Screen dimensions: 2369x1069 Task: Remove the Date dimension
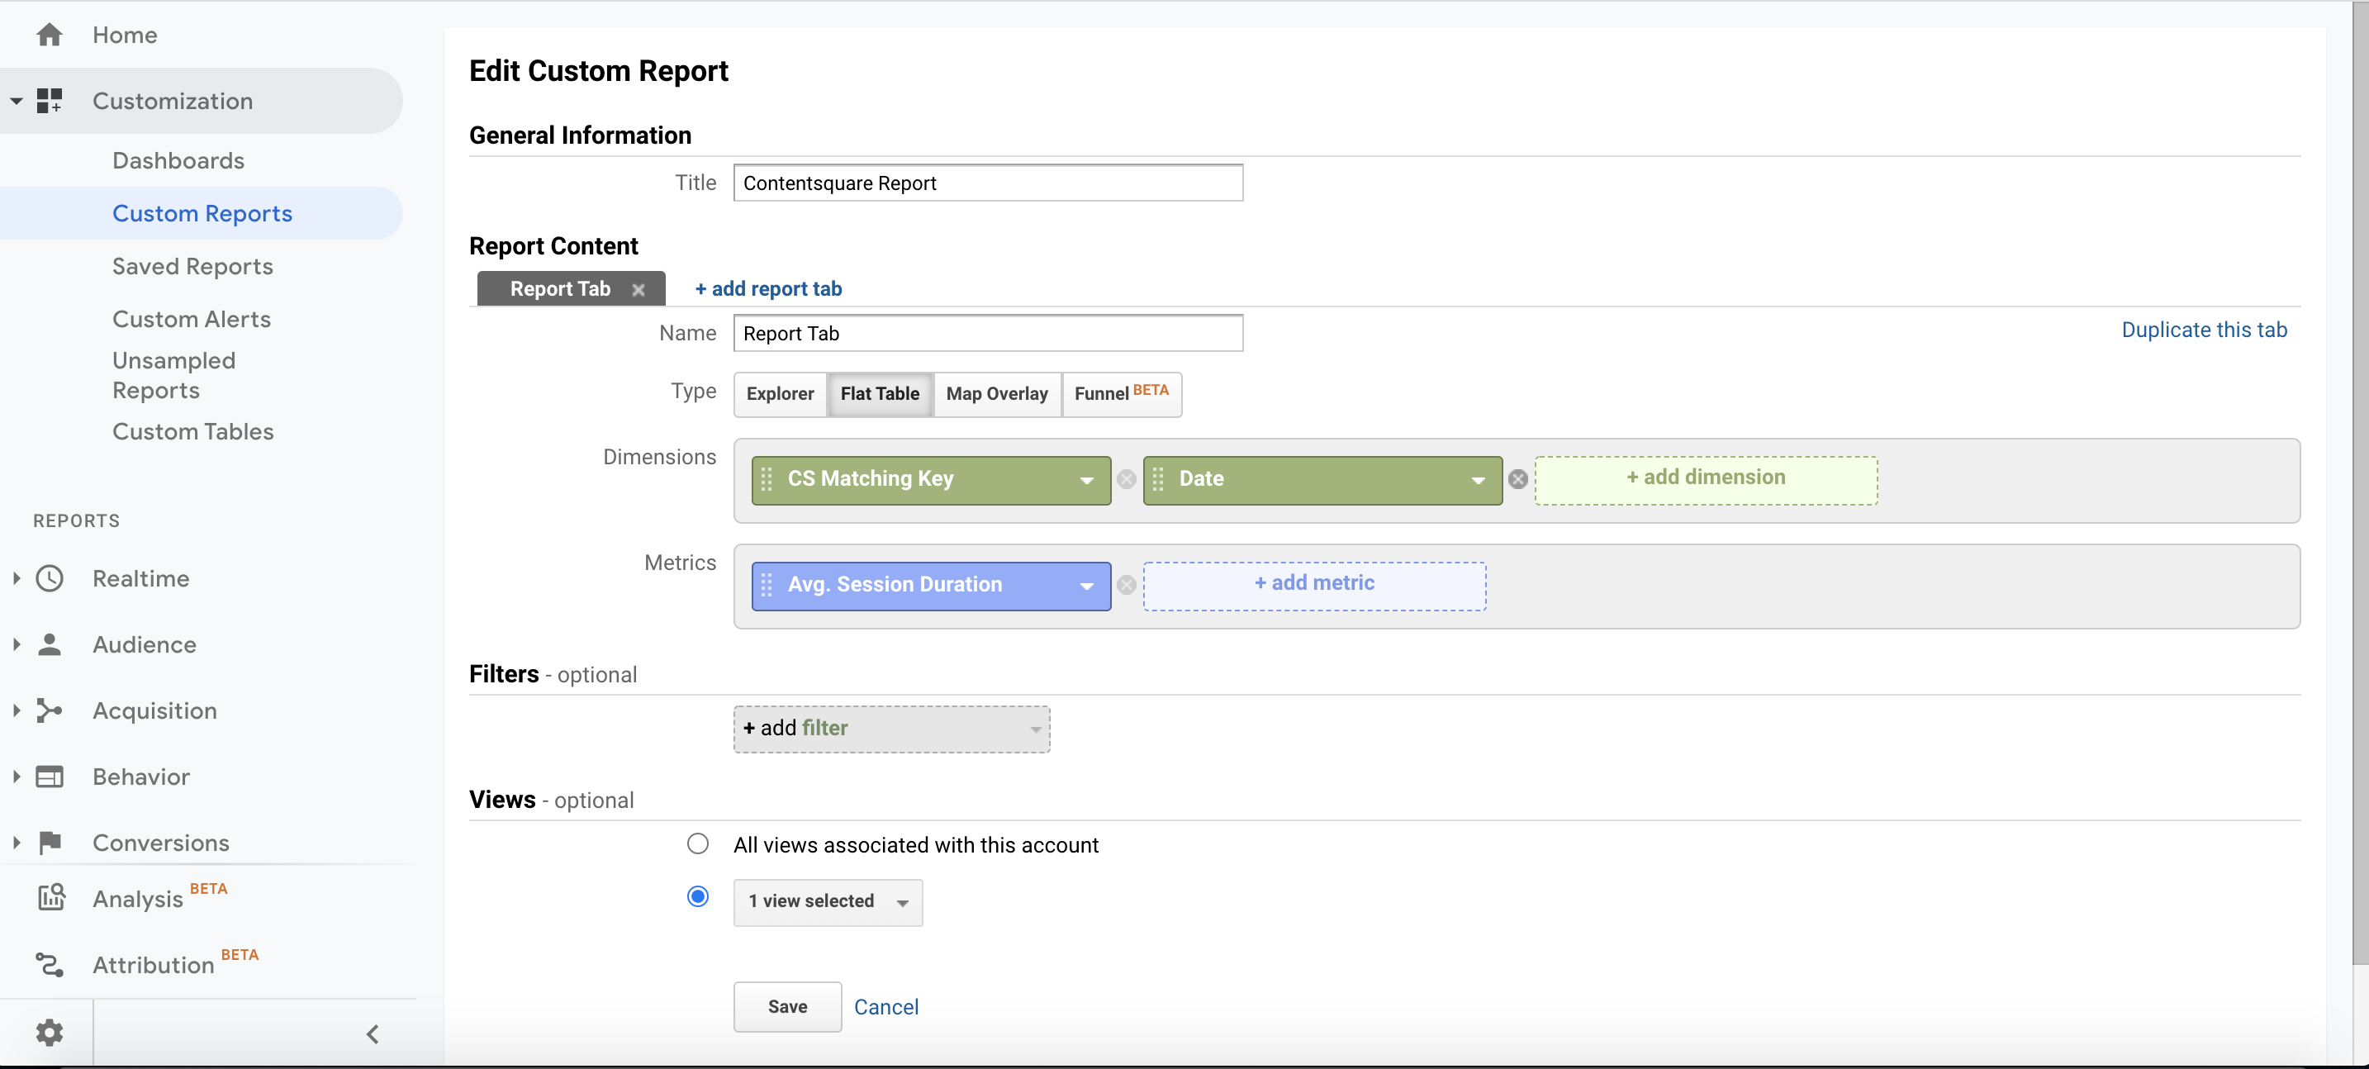tap(1518, 479)
